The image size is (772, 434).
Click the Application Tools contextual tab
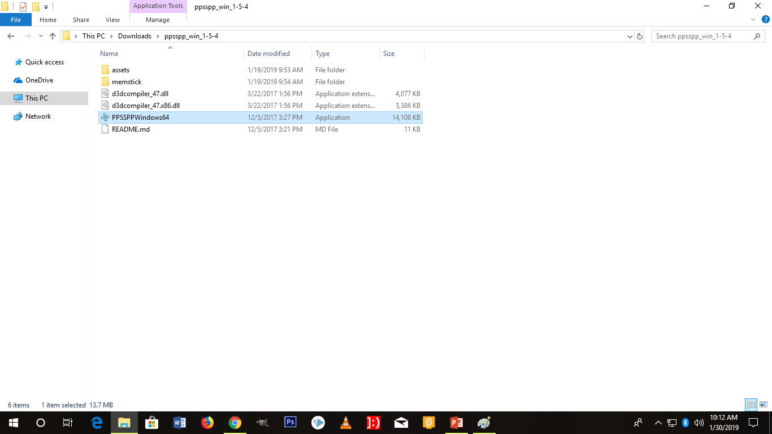coord(158,6)
